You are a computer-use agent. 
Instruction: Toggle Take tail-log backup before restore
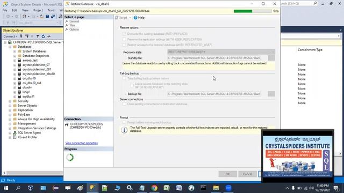(124, 78)
